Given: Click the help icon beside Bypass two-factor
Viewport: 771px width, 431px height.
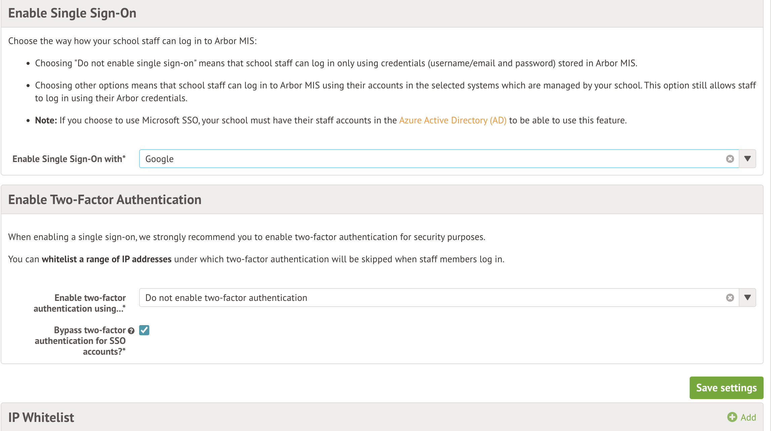Looking at the screenshot, I should click(x=131, y=331).
